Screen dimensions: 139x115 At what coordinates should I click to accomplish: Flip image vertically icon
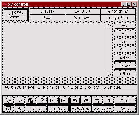pyautogui.click(x=108, y=101)
